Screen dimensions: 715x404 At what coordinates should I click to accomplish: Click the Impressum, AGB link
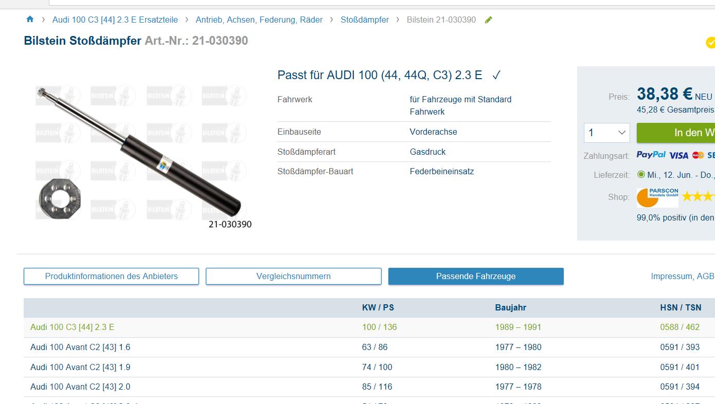[682, 276]
